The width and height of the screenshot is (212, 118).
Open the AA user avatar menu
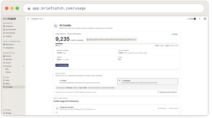[205, 19]
